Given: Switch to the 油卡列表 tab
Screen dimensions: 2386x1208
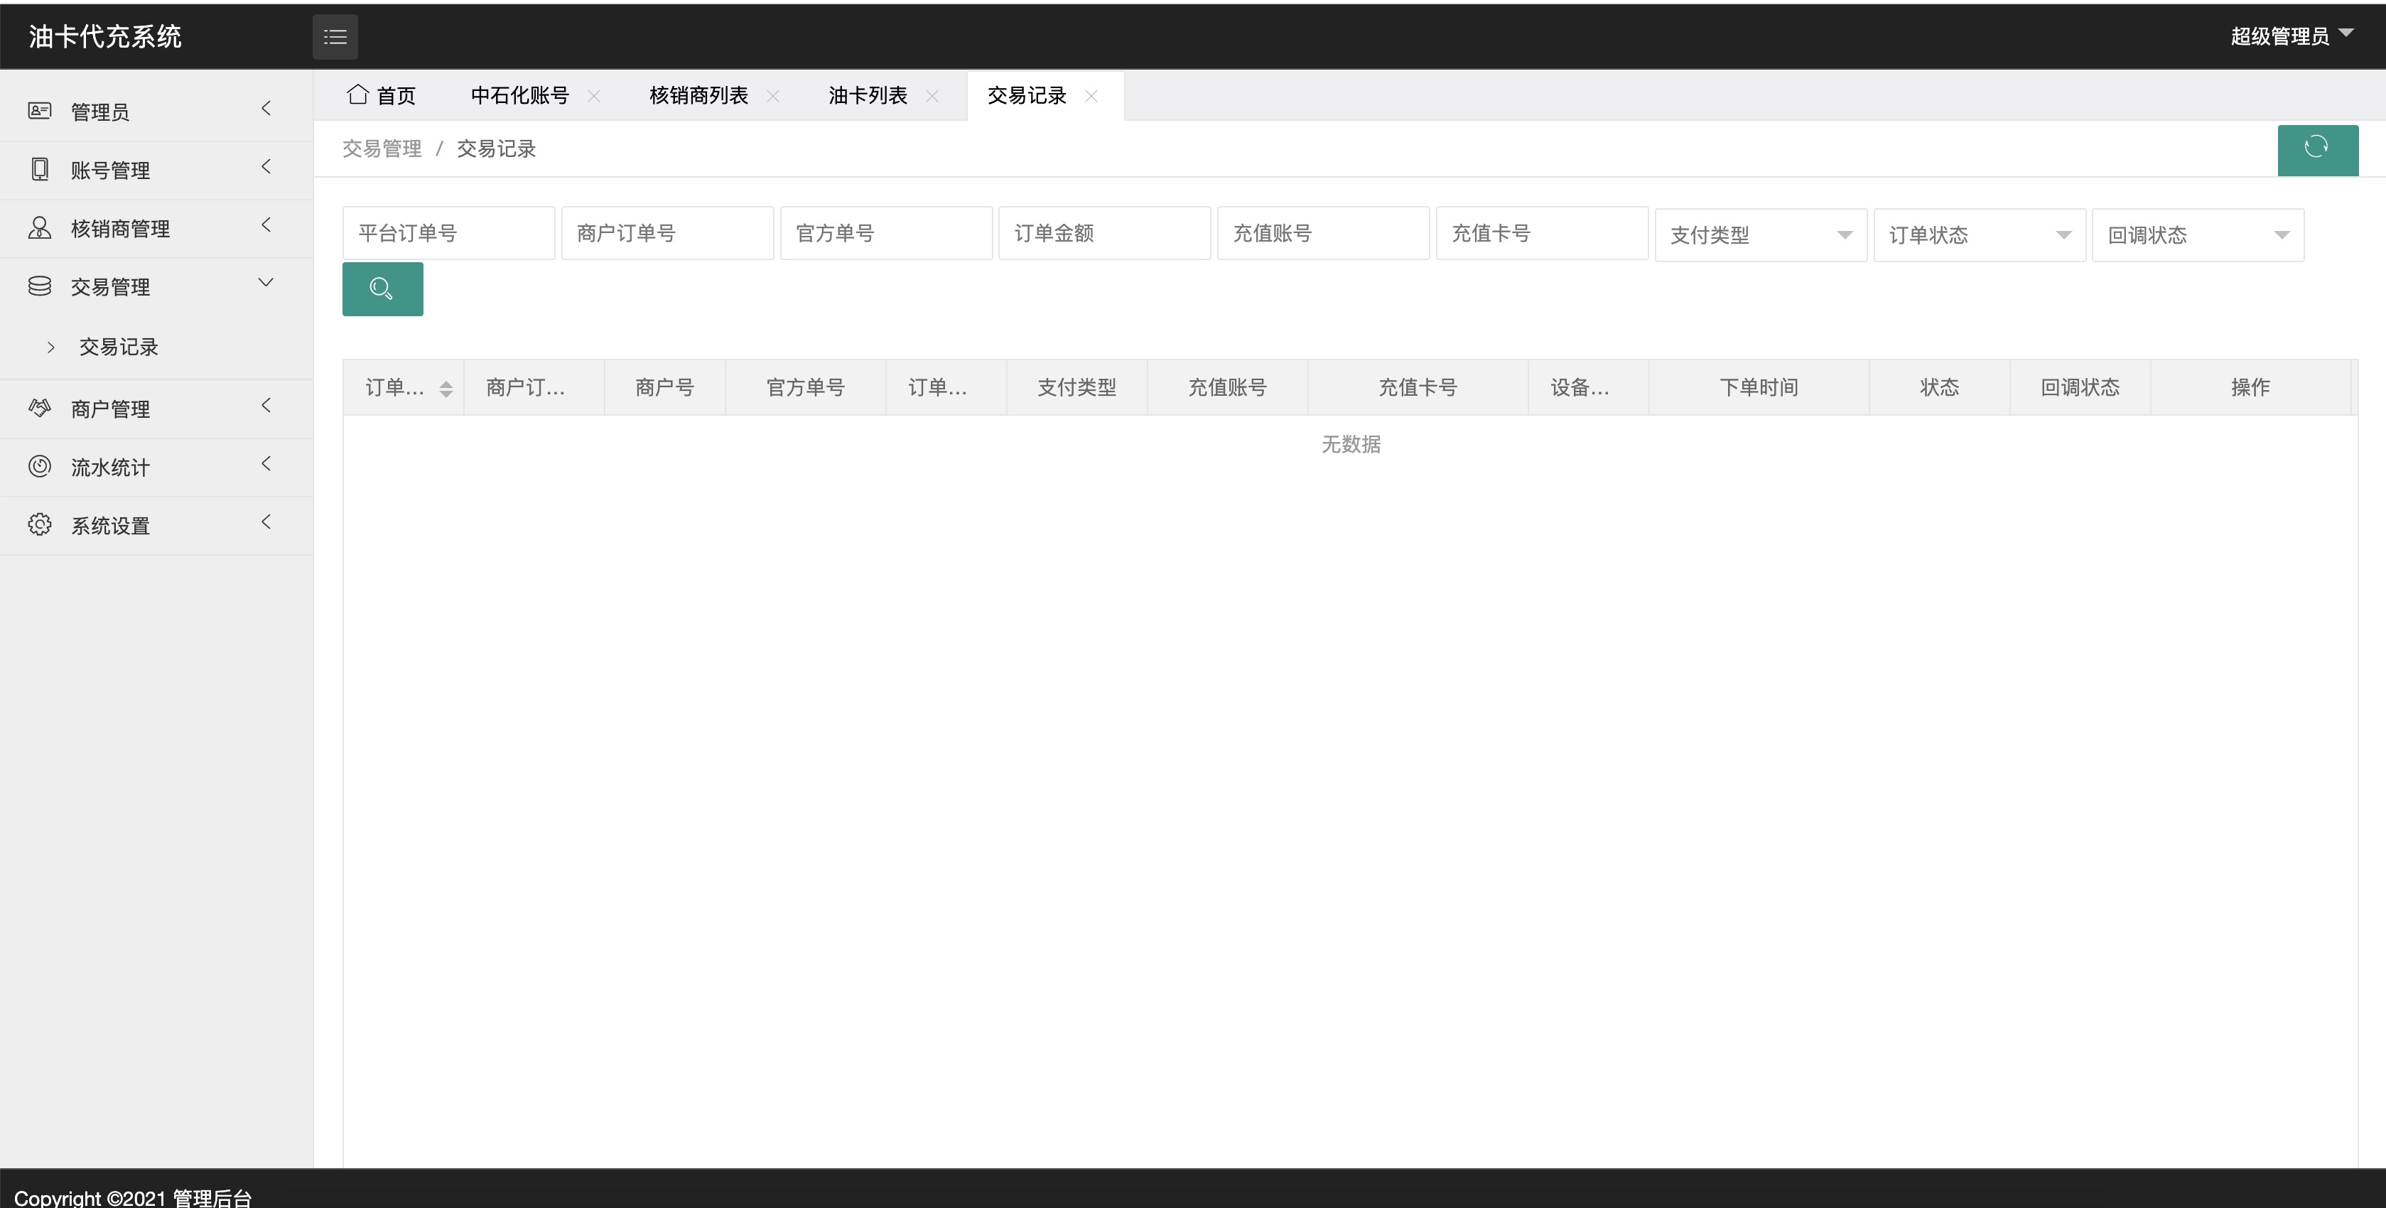Looking at the screenshot, I should (x=867, y=95).
